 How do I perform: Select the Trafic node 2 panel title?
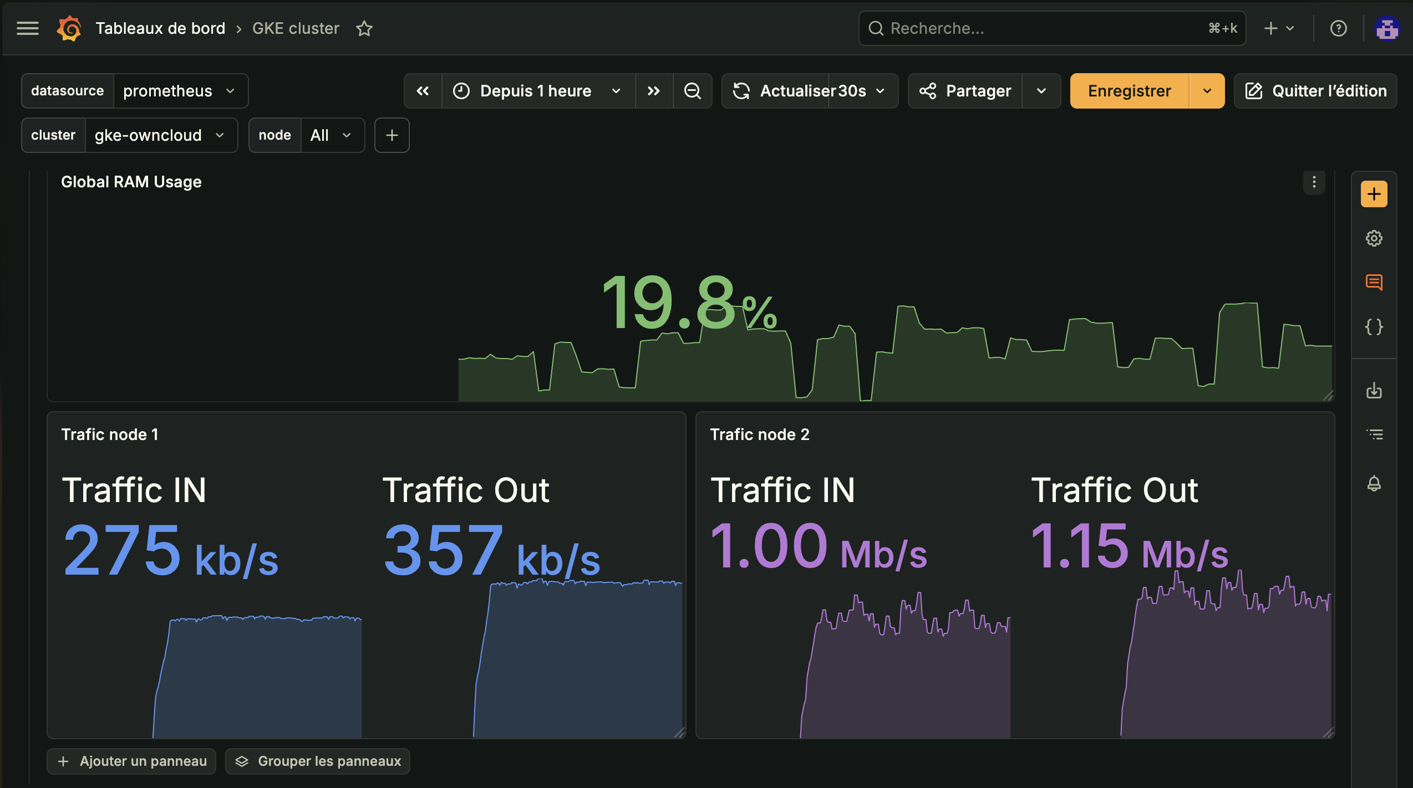click(x=760, y=434)
